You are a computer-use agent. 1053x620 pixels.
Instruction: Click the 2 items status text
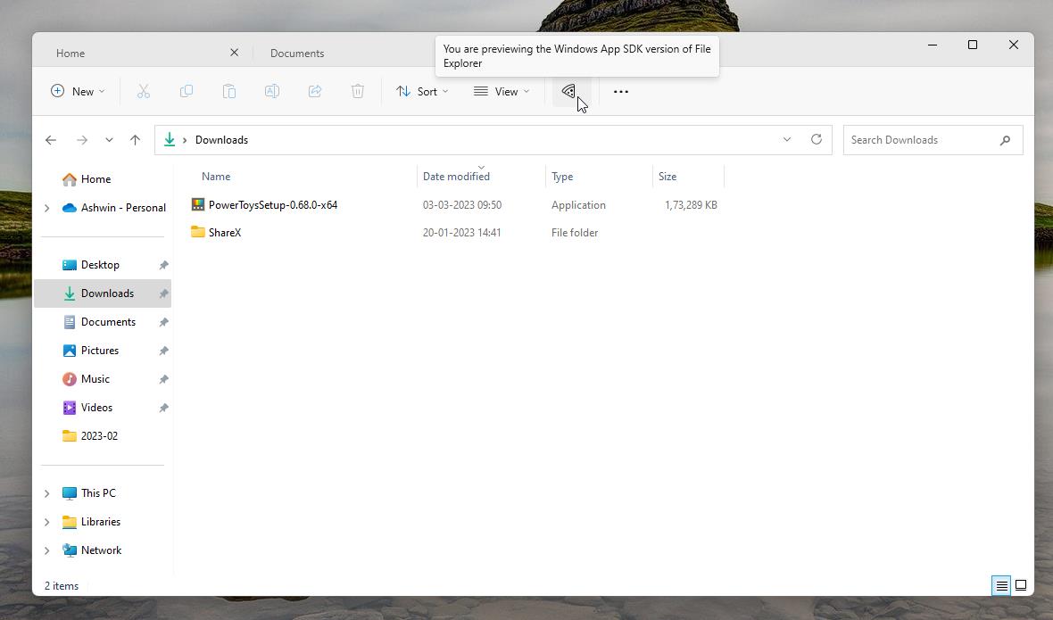pos(61,586)
